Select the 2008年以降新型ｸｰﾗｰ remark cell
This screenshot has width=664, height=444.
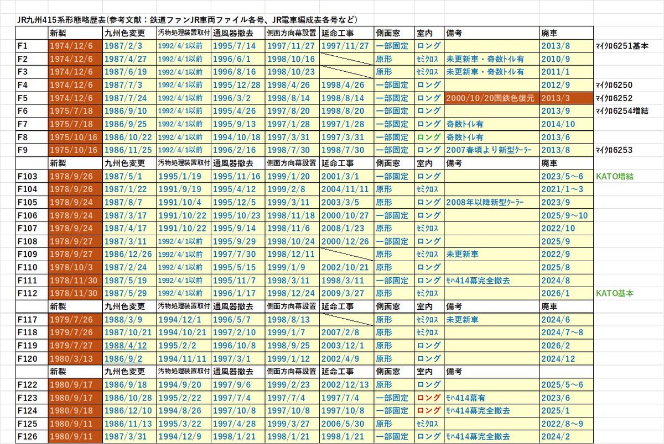coord(491,203)
